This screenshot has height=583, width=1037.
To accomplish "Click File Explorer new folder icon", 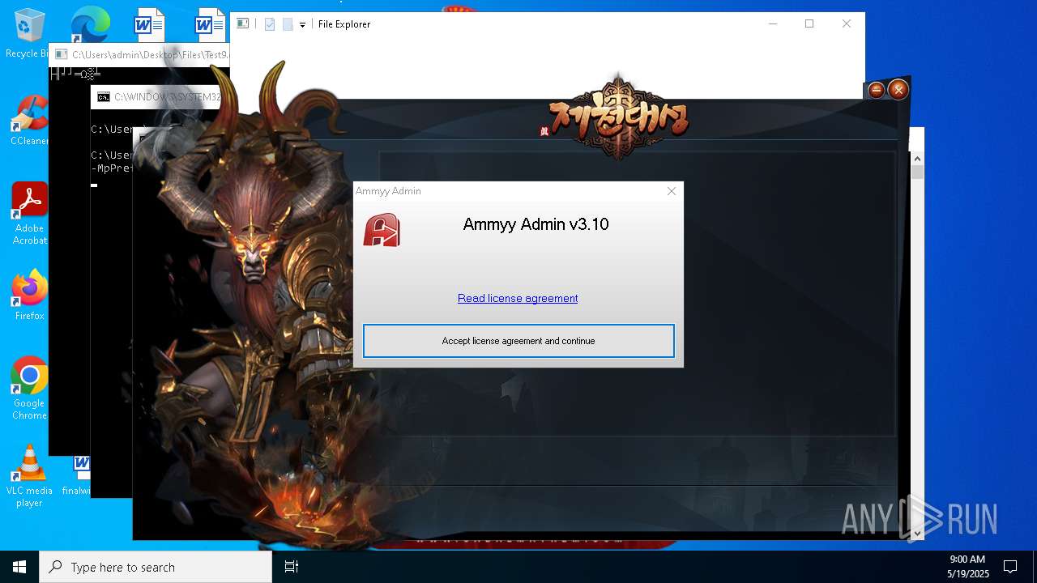I will point(288,24).
